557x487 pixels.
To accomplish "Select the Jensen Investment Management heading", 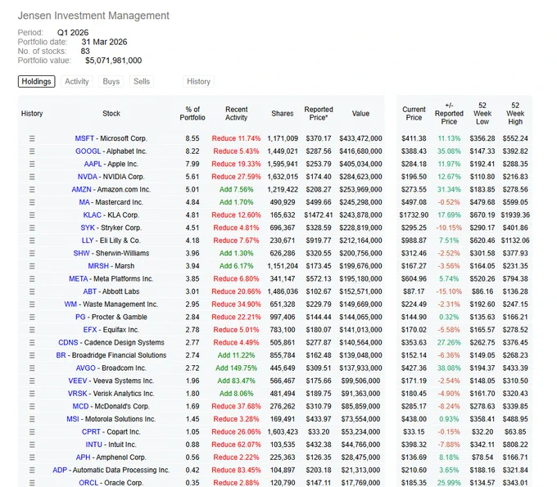I will coord(93,16).
